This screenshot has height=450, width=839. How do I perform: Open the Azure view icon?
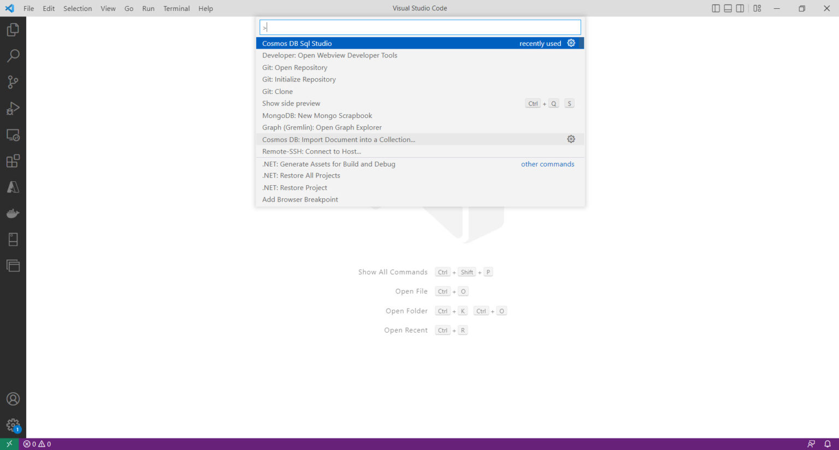(x=13, y=187)
